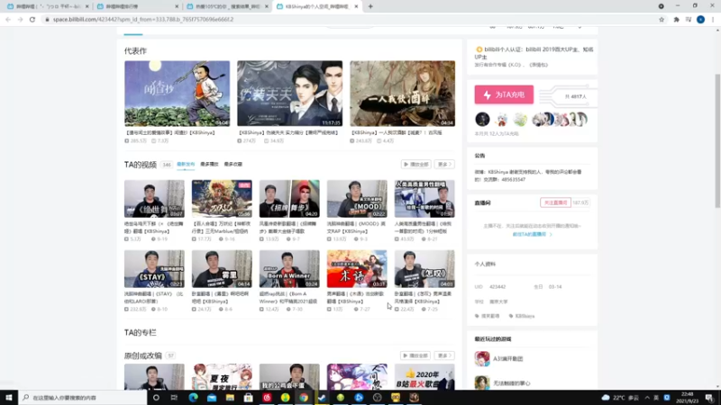Click the browser forward arrow
The width and height of the screenshot is (721, 405).
pyautogui.click(x=20, y=20)
